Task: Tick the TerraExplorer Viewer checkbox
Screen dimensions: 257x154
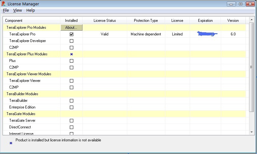Action: [71, 81]
